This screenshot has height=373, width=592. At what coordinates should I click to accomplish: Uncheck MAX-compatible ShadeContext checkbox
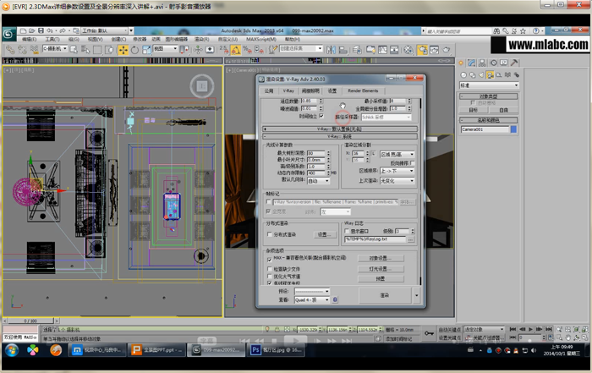[x=270, y=258]
